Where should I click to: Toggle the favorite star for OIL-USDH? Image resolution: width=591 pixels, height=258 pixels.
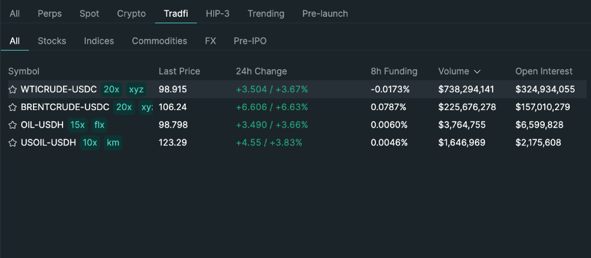pyautogui.click(x=13, y=125)
